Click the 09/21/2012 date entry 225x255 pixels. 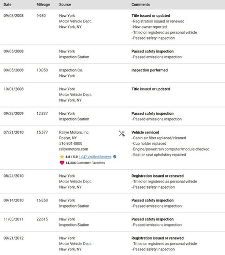pyautogui.click(x=14, y=238)
